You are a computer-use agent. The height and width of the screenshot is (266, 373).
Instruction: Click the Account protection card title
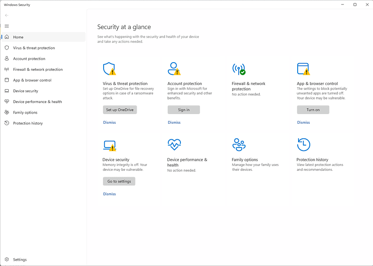(x=185, y=83)
